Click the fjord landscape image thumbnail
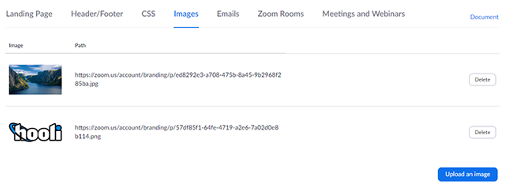The height and width of the screenshot is (190, 505). coord(36,80)
